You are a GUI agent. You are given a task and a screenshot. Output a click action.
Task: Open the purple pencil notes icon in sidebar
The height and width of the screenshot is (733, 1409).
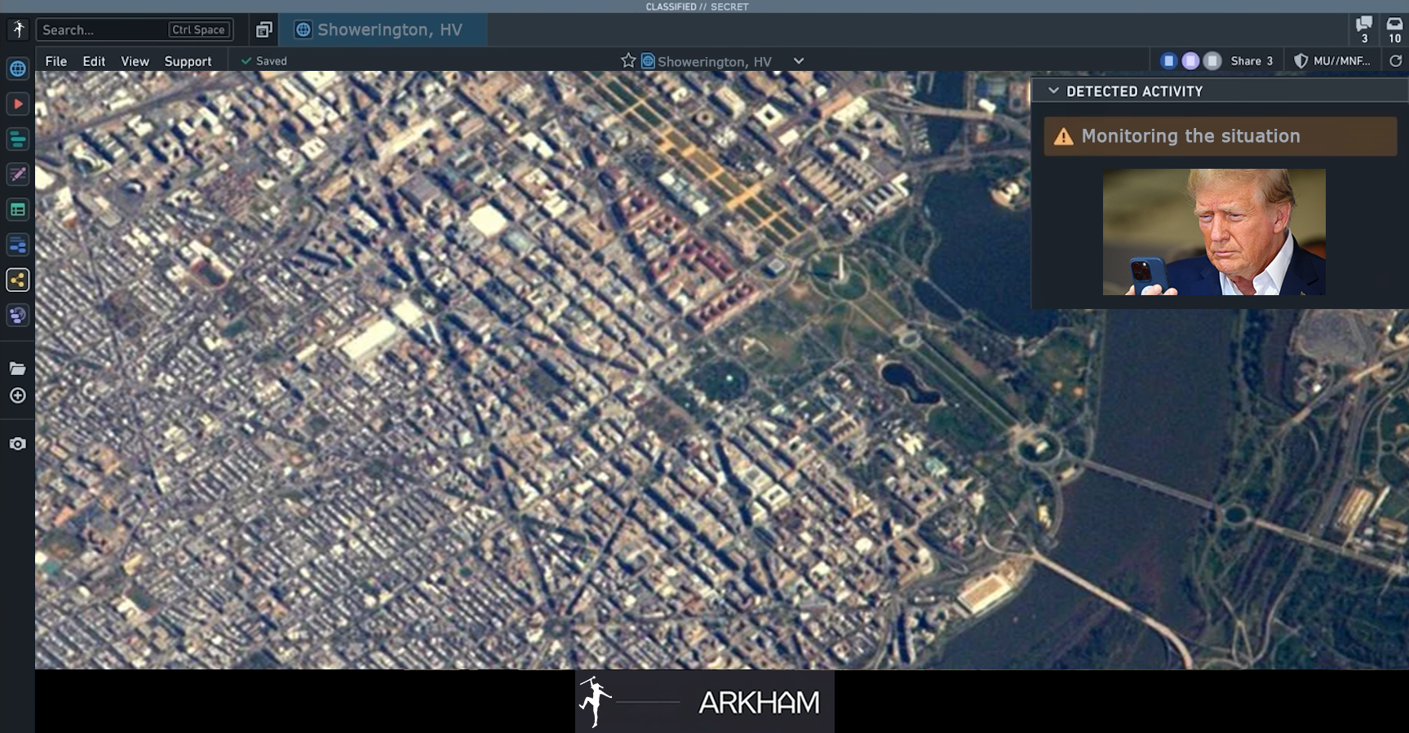17,174
